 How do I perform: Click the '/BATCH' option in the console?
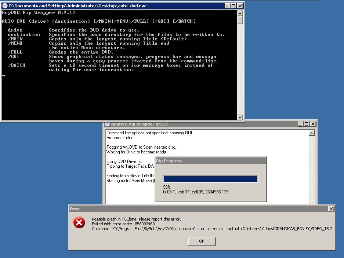pos(17,65)
